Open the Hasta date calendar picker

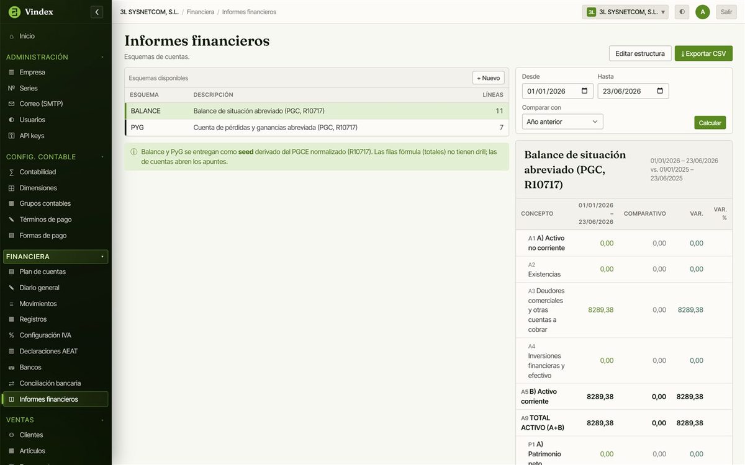[x=660, y=91]
